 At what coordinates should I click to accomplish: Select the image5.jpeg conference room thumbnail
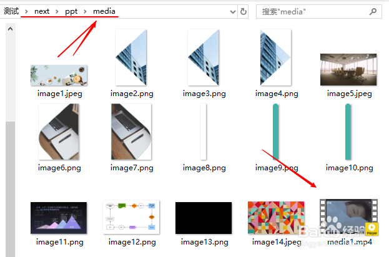coord(348,70)
